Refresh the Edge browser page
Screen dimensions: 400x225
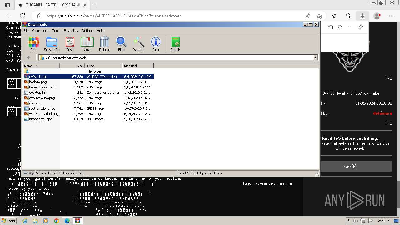point(22,16)
